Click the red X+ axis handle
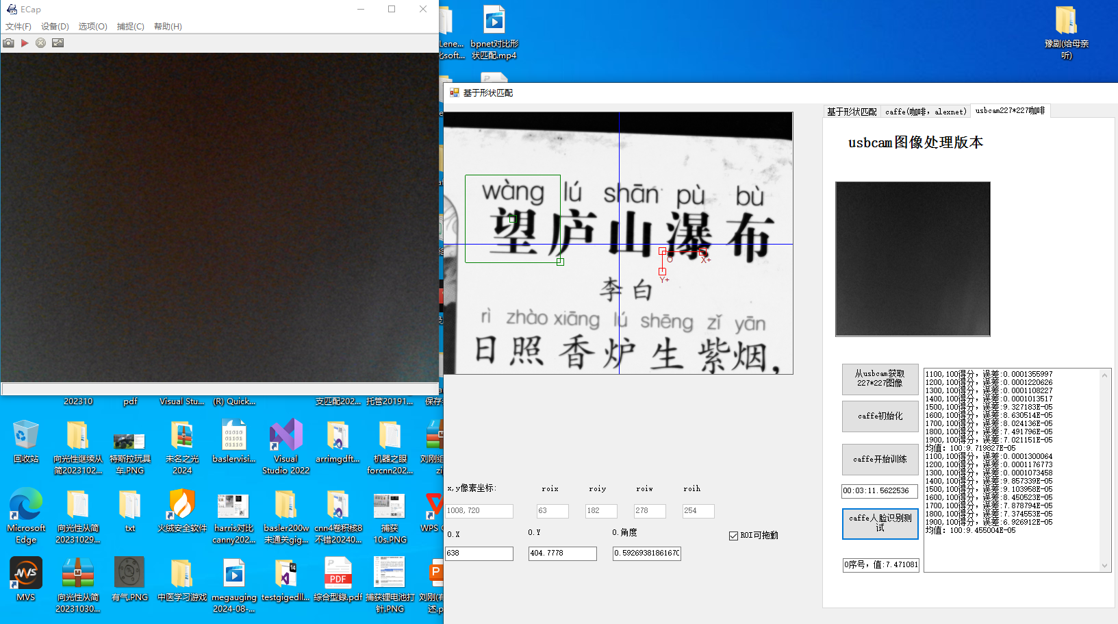Screen dimensions: 1118x624 [x=703, y=252]
